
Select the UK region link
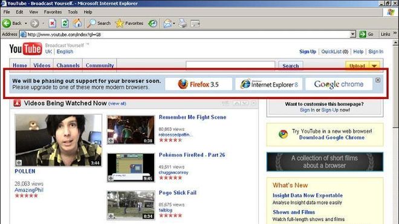(48, 51)
